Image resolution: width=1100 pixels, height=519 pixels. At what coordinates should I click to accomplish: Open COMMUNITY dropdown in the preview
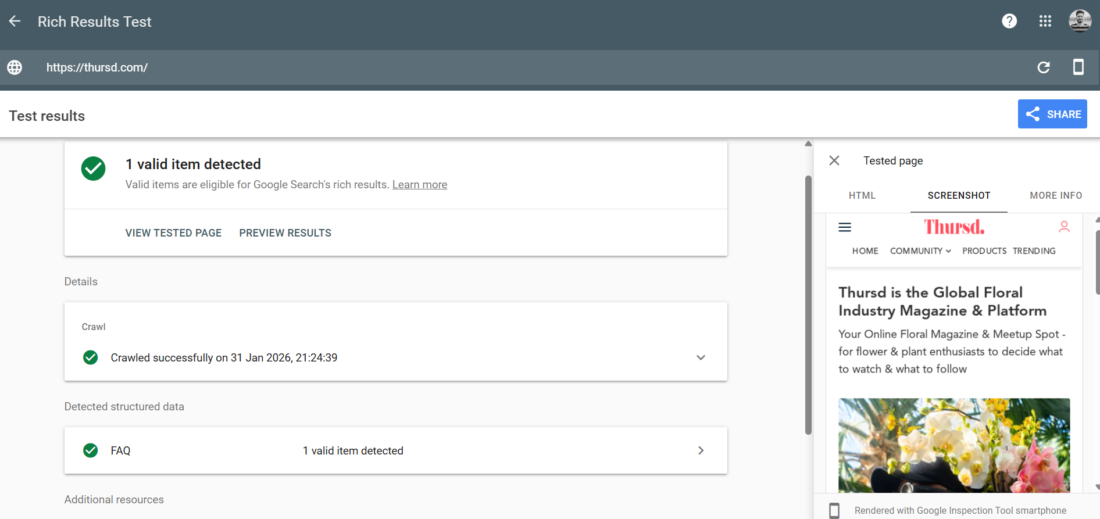tap(920, 251)
